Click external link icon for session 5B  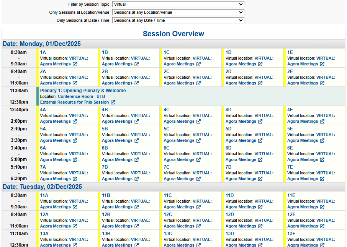(137, 141)
